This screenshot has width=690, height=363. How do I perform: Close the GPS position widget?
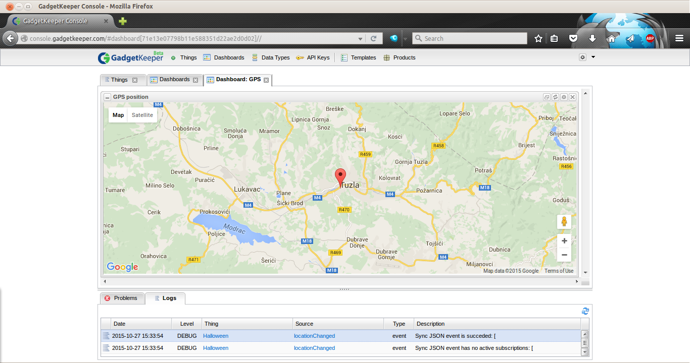point(572,97)
